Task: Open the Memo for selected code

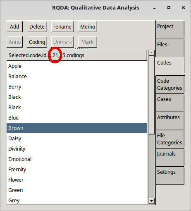Action: (88, 26)
